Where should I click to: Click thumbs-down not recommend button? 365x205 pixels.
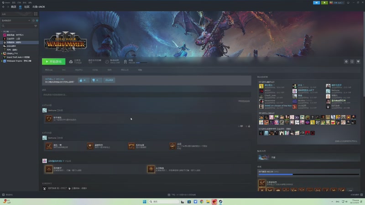pyautogui.click(x=96, y=80)
